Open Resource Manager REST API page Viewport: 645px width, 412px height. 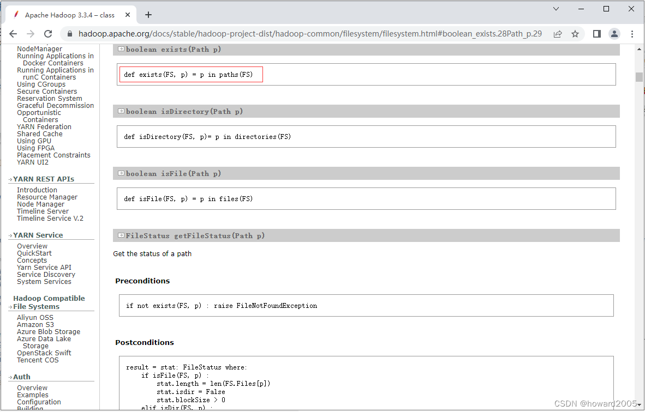click(x=47, y=197)
